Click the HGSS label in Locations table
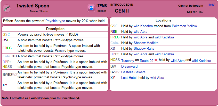The width and height of the screenshot is (218, 106). click(x=115, y=60)
